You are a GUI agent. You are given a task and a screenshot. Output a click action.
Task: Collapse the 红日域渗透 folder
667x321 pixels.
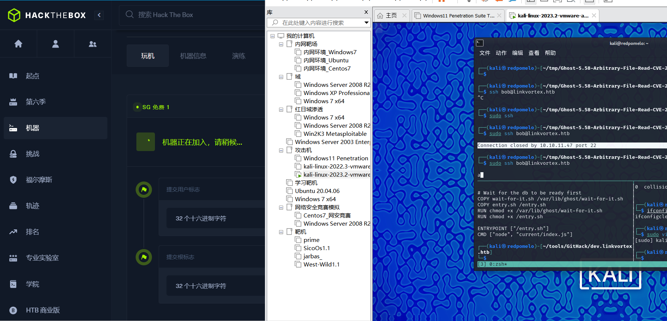point(281,109)
